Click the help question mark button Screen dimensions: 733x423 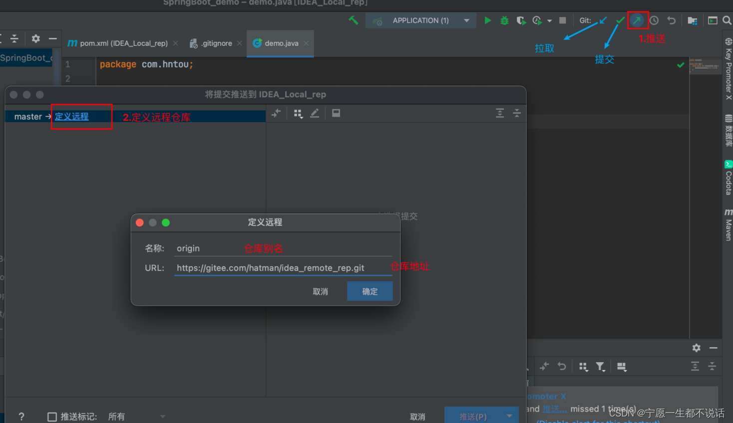click(x=21, y=417)
